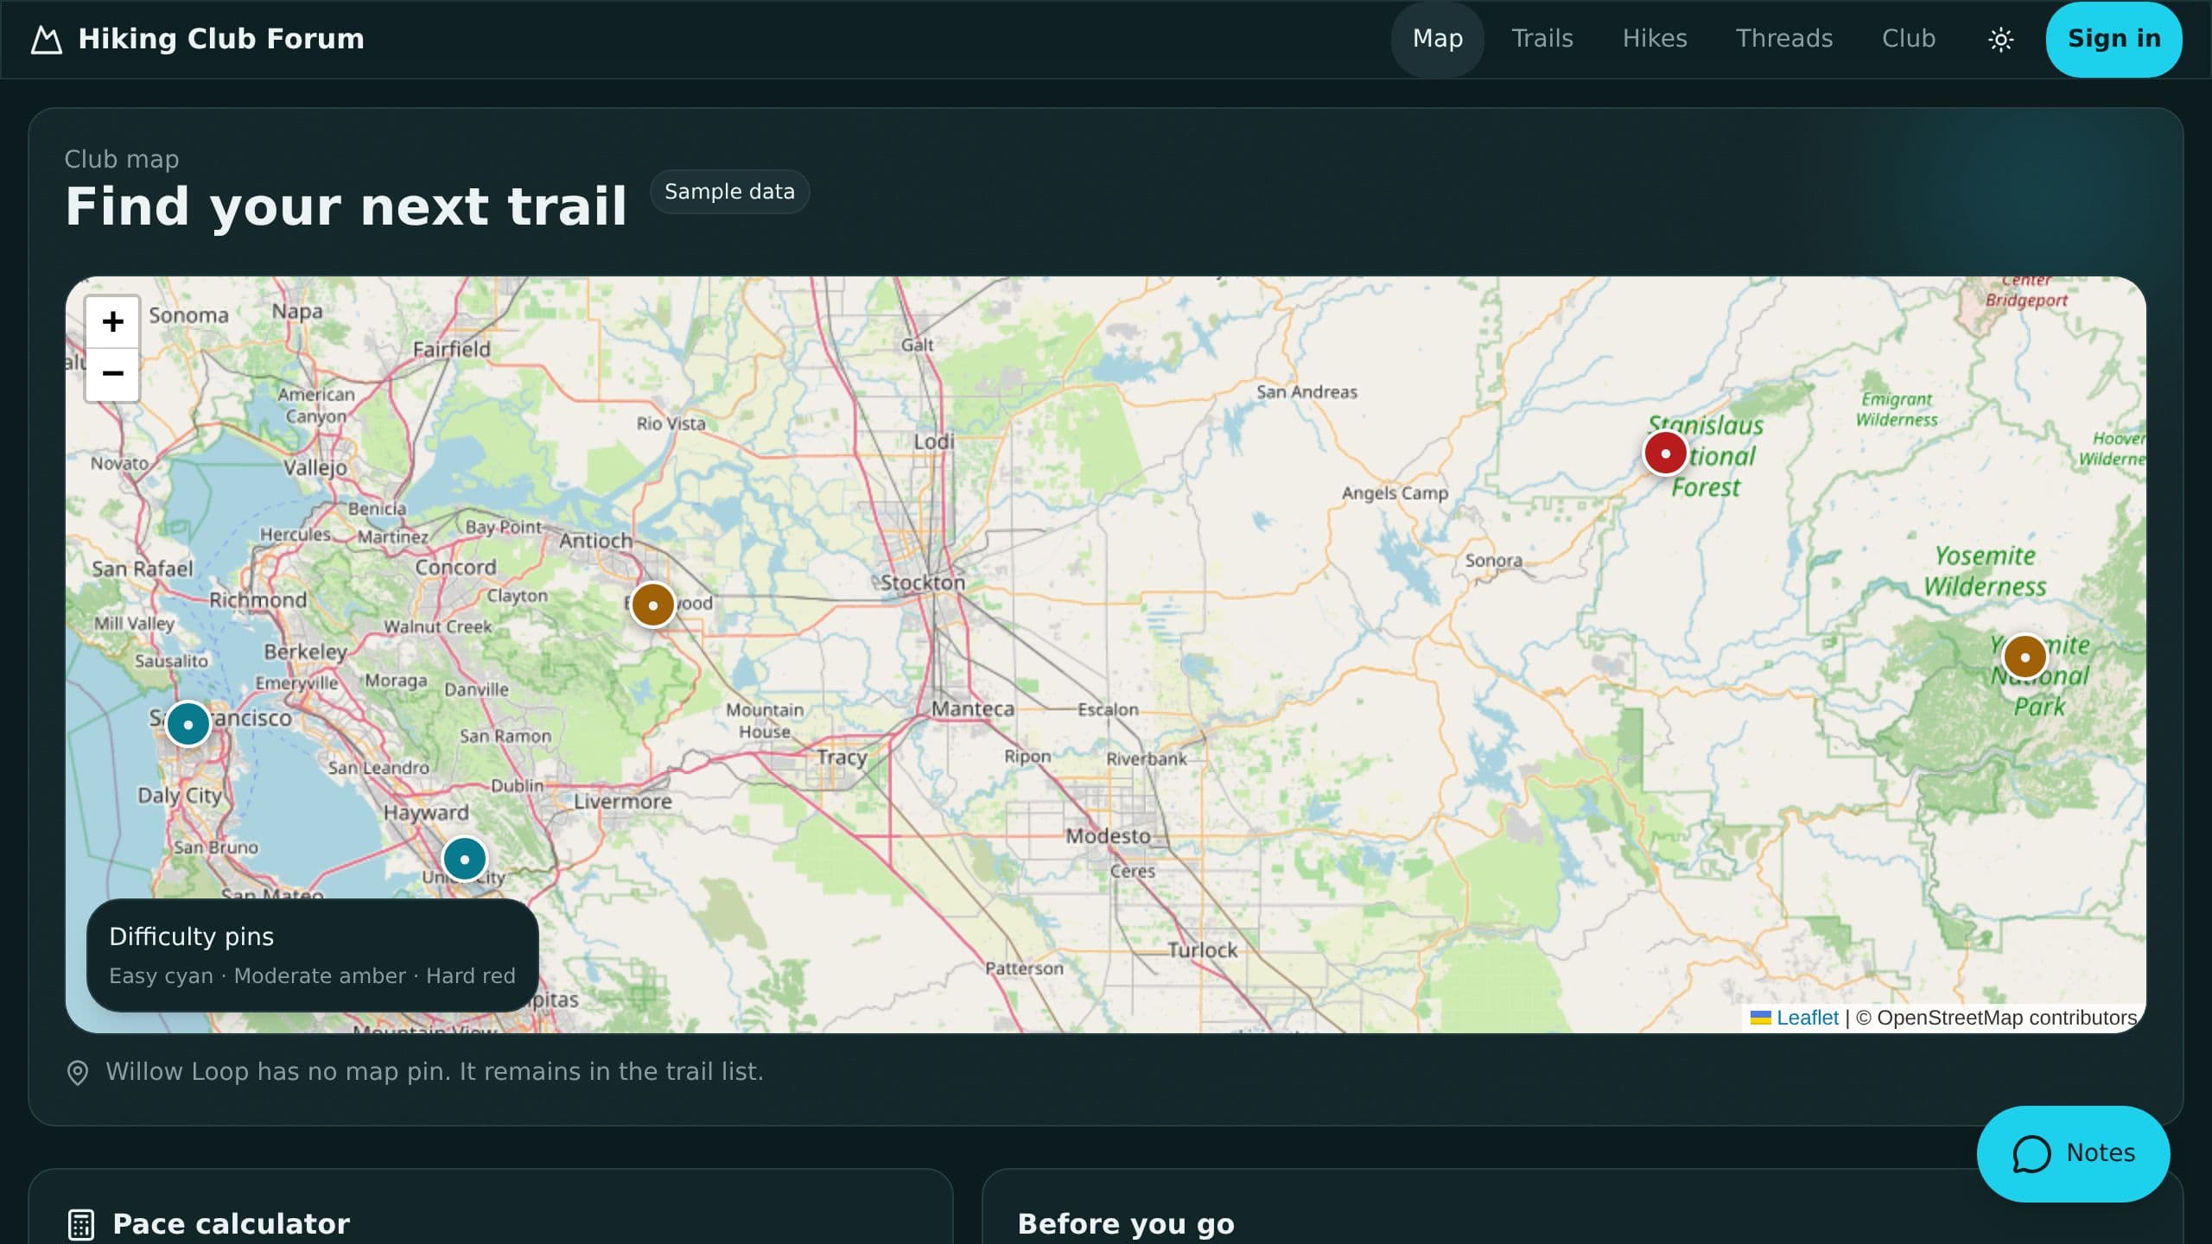2212x1244 pixels.
Task: Navigate to the Club page
Action: point(1909,39)
